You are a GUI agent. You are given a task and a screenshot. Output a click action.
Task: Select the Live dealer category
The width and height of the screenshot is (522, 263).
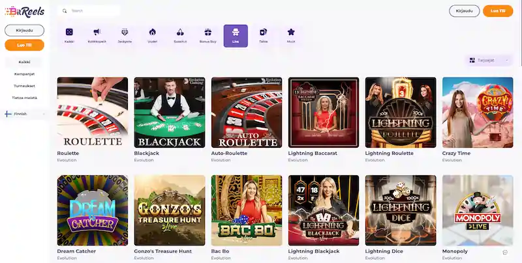[x=236, y=36]
